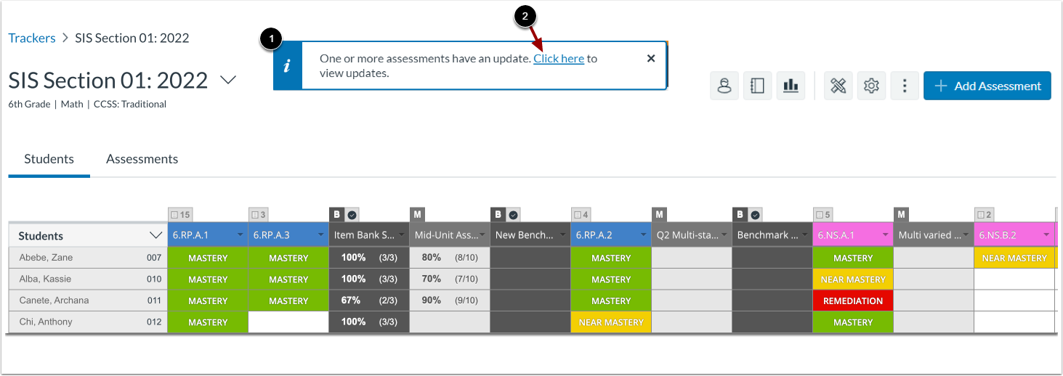Image resolution: width=1063 pixels, height=376 pixels.
Task: Expand the SIS Section 01: 2022 title chevron
Action: pyautogui.click(x=228, y=80)
